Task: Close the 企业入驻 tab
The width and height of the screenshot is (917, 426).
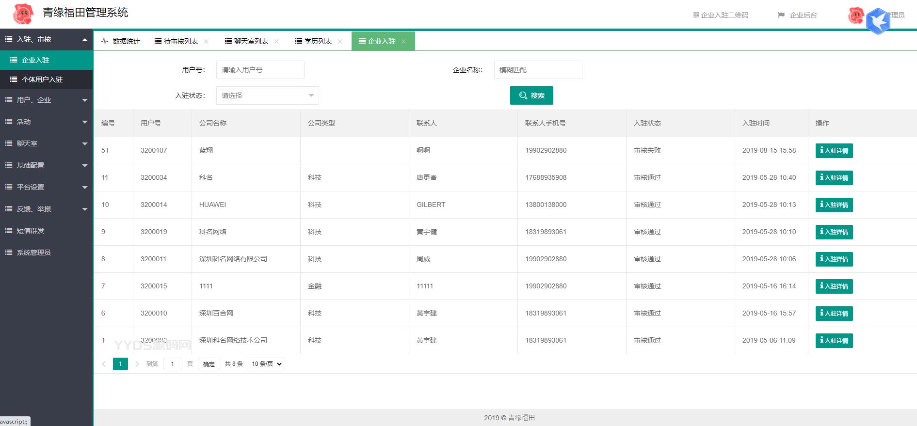Action: pyautogui.click(x=403, y=41)
